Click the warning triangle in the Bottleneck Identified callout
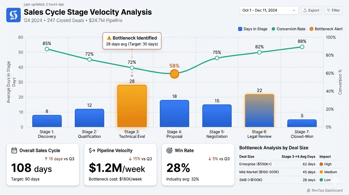 pyautogui.click(x=109, y=38)
